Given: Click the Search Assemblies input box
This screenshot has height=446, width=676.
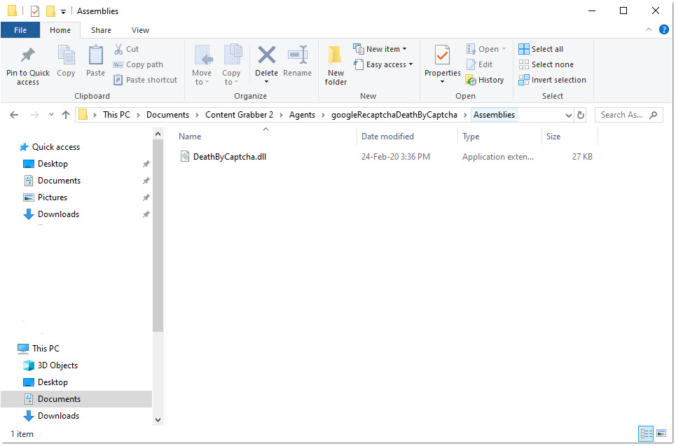Looking at the screenshot, I should pos(622,115).
